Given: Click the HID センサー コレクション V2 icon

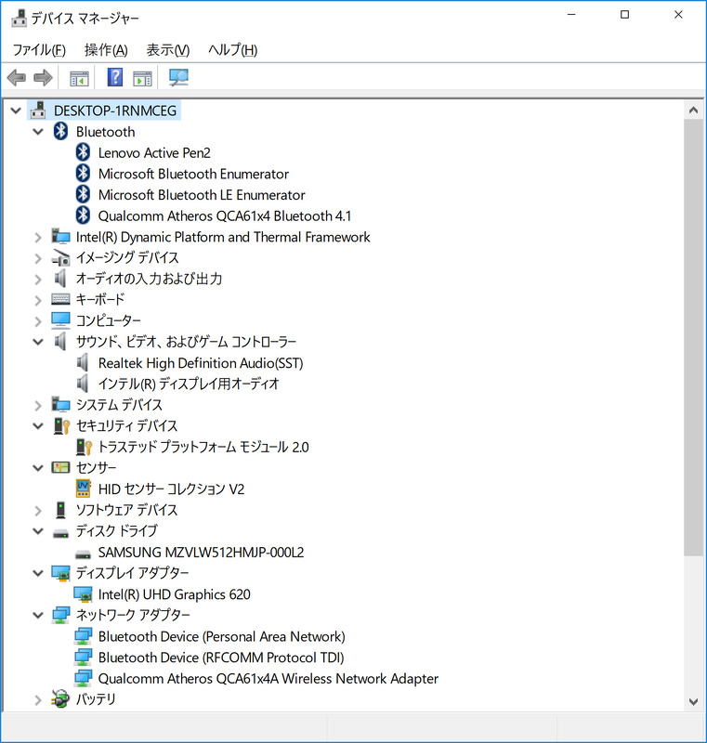Looking at the screenshot, I should (83, 489).
